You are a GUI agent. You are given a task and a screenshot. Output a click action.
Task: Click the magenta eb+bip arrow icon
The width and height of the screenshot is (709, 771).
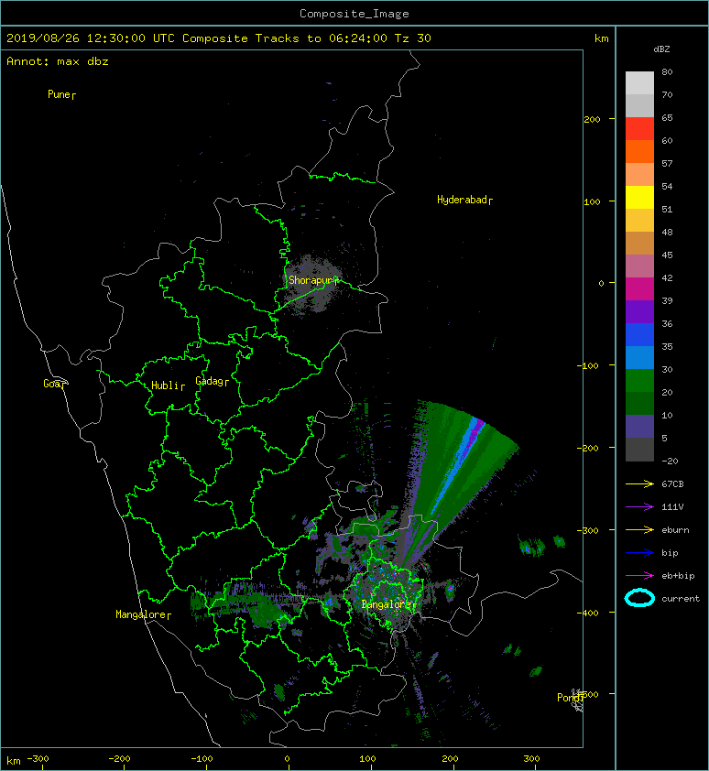639,575
